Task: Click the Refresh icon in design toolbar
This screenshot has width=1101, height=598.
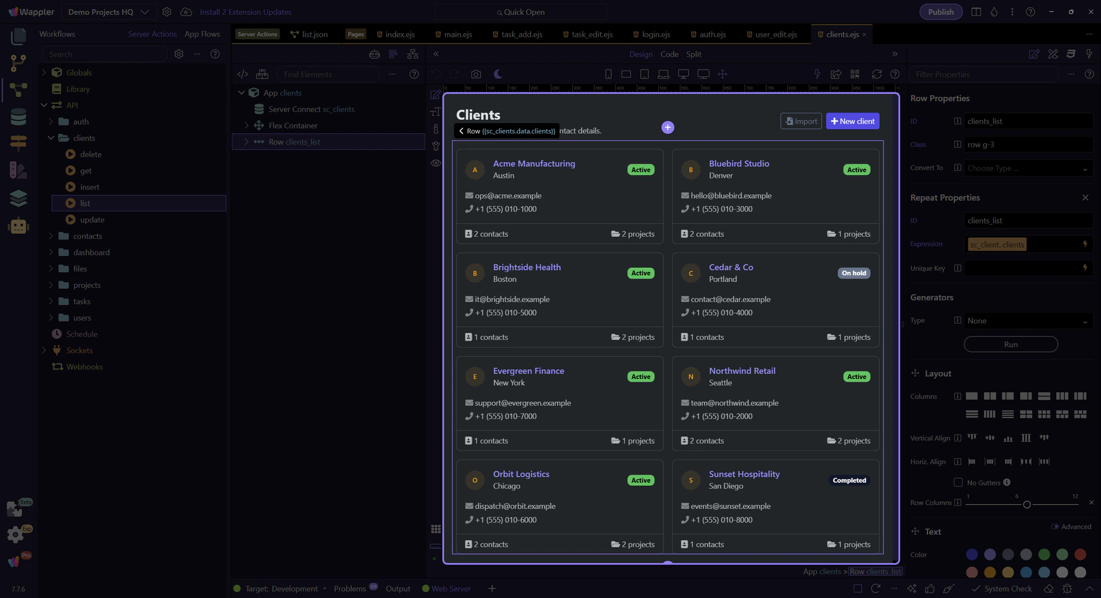Action: pyautogui.click(x=876, y=75)
